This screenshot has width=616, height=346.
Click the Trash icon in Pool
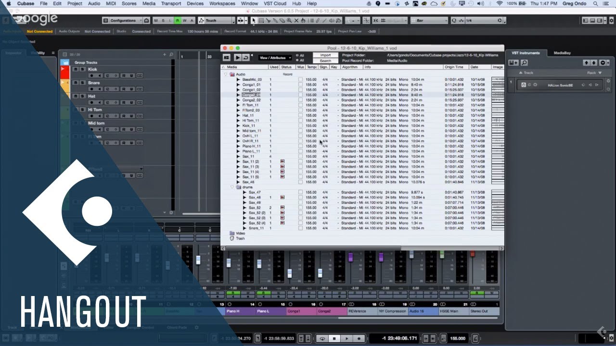pyautogui.click(x=231, y=238)
